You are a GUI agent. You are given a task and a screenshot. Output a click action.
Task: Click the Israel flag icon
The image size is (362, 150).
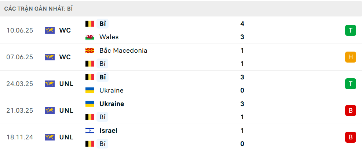(89, 131)
